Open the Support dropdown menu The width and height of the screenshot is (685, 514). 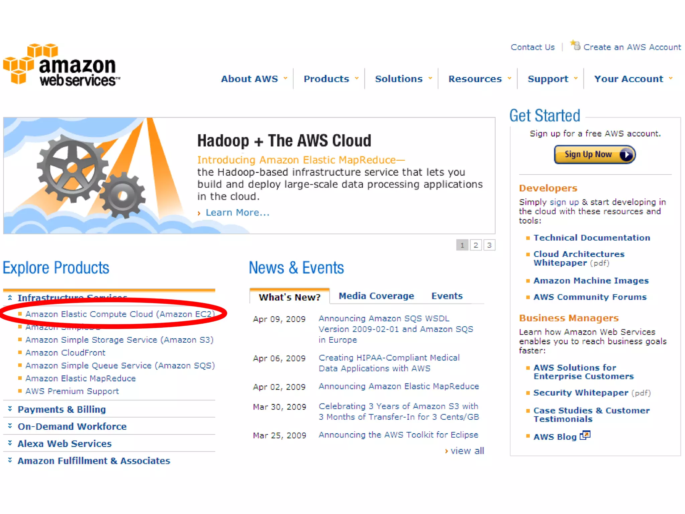coord(553,79)
